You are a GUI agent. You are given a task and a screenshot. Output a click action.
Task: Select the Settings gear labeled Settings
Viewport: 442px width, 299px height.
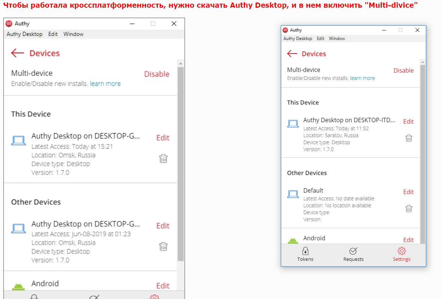pyautogui.click(x=402, y=254)
